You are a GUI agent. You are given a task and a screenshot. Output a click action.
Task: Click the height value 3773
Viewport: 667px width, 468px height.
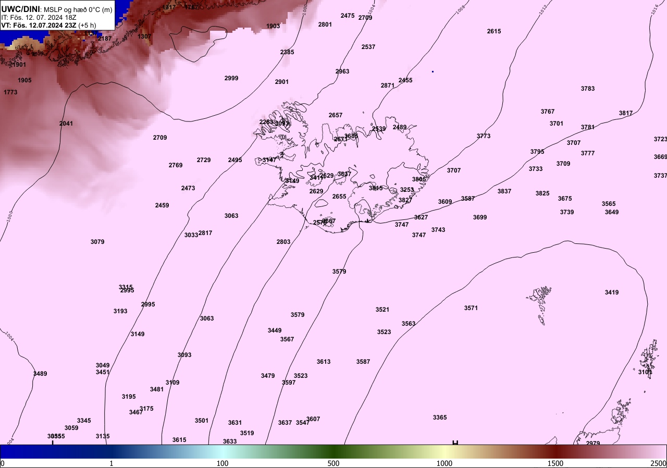[484, 136]
